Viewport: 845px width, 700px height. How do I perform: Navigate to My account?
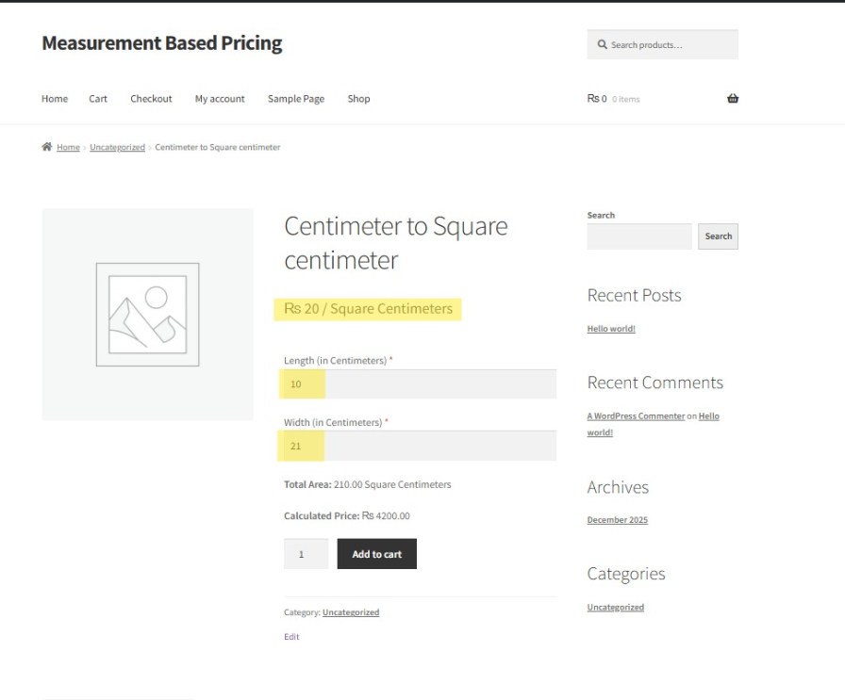220,99
